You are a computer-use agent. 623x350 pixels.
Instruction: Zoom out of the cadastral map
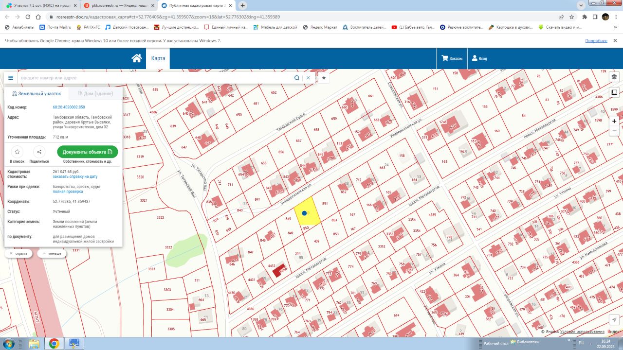(614, 131)
